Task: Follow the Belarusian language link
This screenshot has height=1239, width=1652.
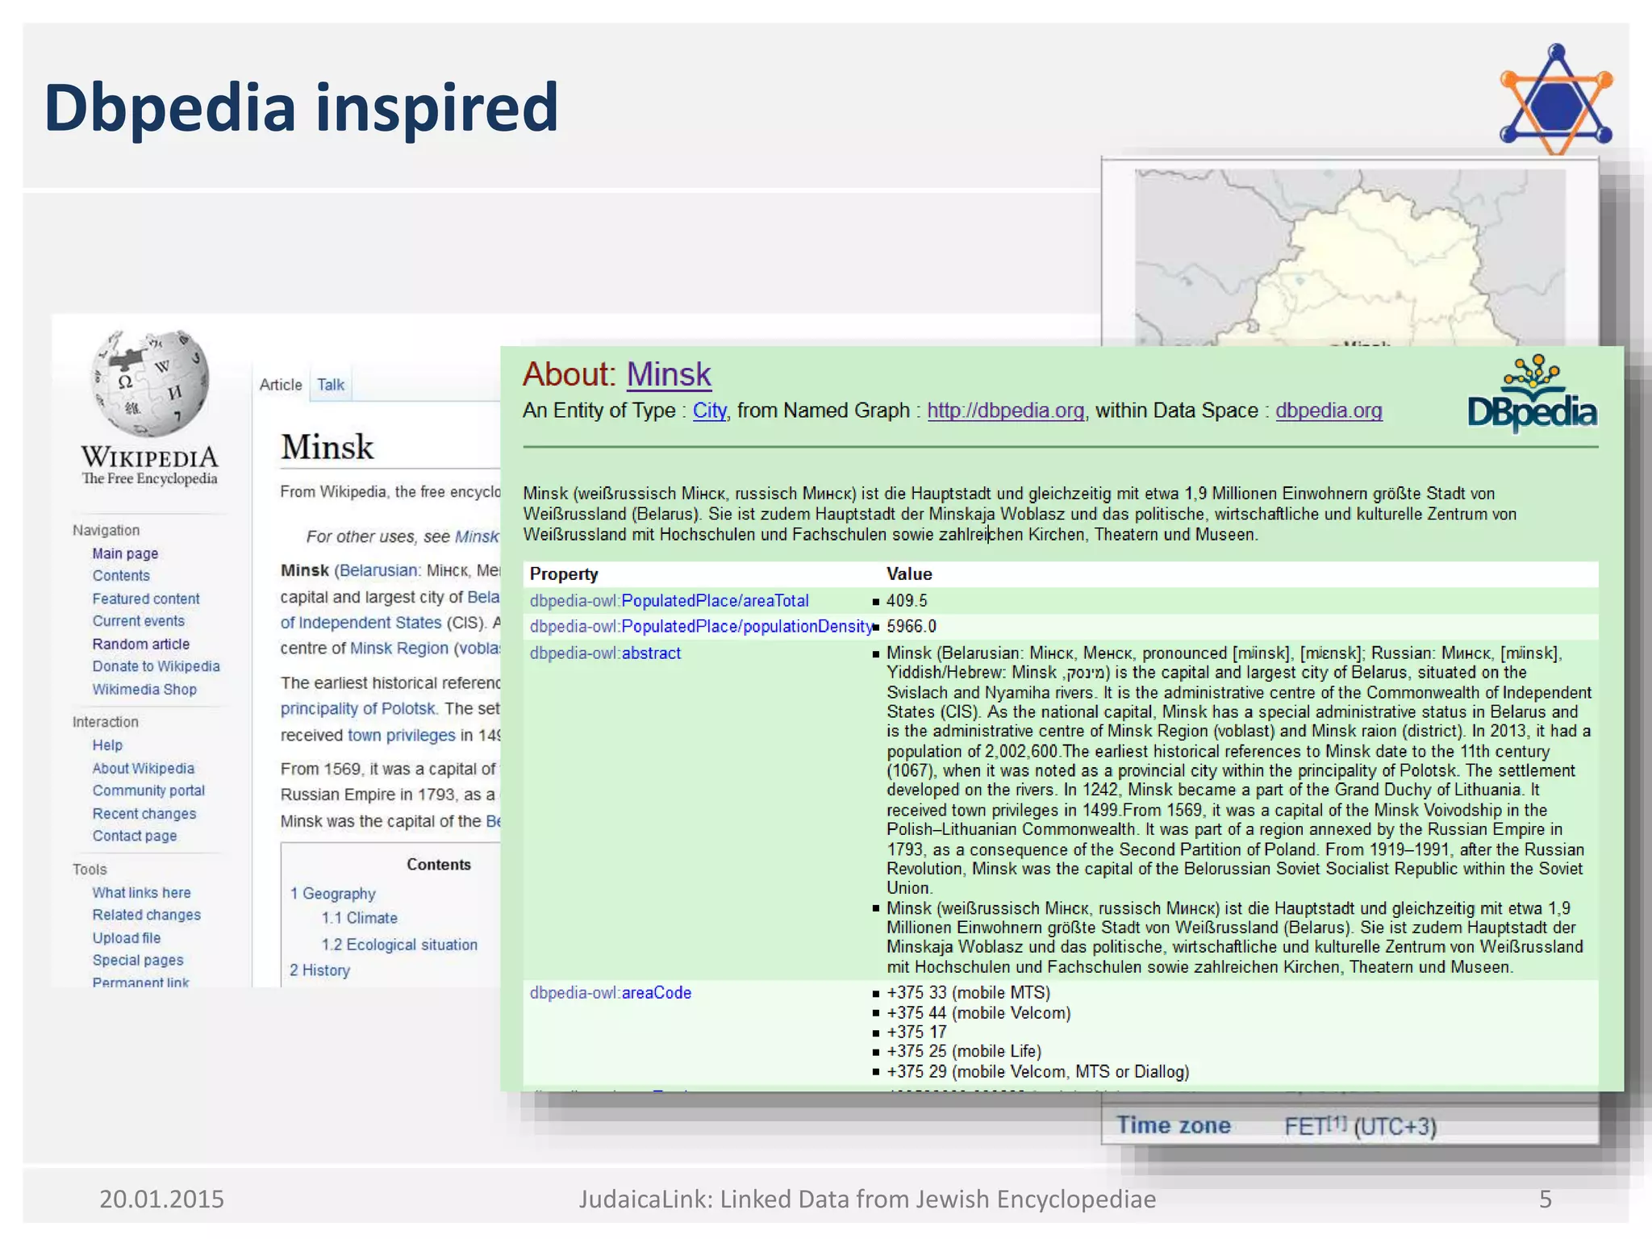Action: 378,570
